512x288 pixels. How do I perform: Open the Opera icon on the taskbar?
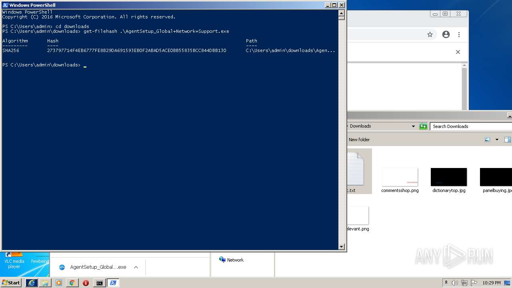86,283
